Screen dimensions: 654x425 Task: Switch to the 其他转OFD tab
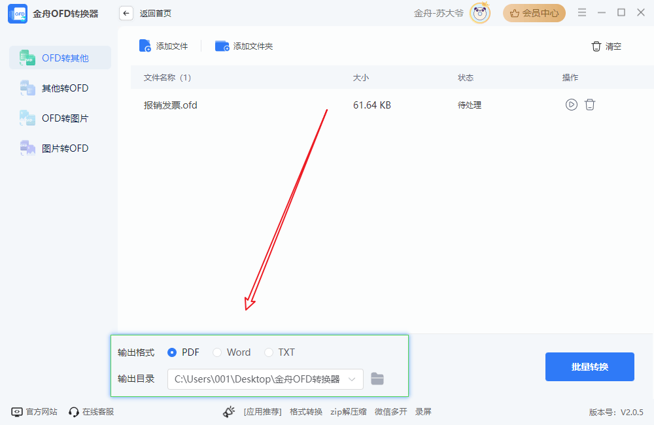[59, 88]
